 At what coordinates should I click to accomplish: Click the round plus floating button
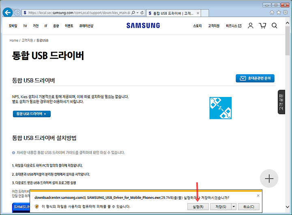(x=269, y=178)
